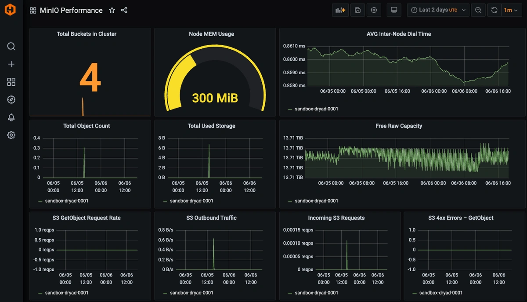Toggle sandbox-dryad-0001 legend in Incoming S3 Requests
This screenshot has height=302, width=527.
coord(316,292)
